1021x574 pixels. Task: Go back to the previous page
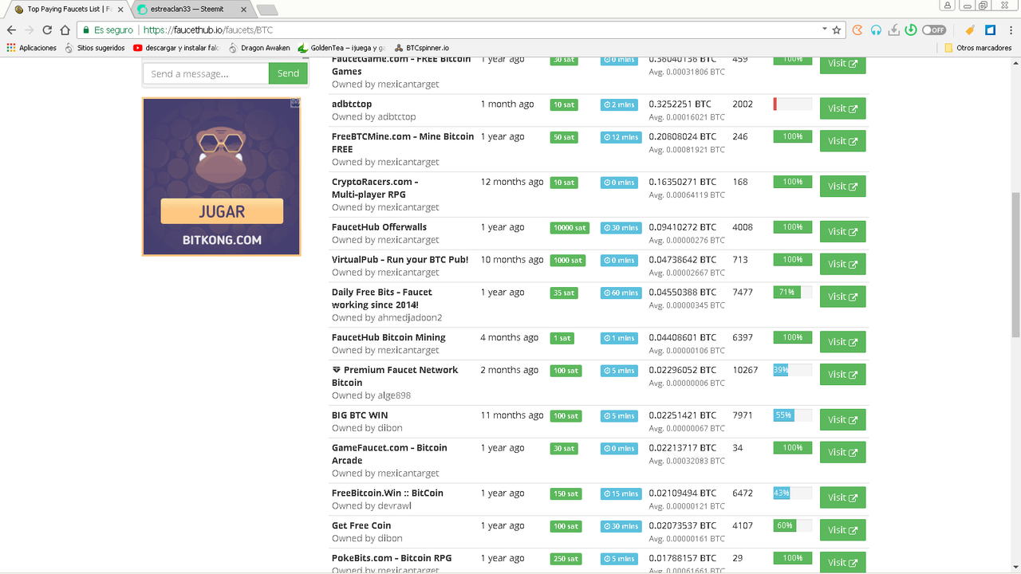pos(11,30)
